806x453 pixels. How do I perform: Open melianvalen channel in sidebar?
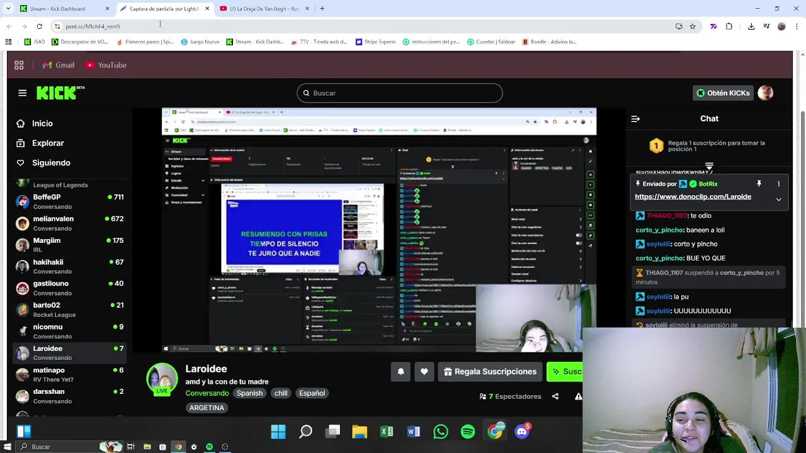(x=69, y=223)
